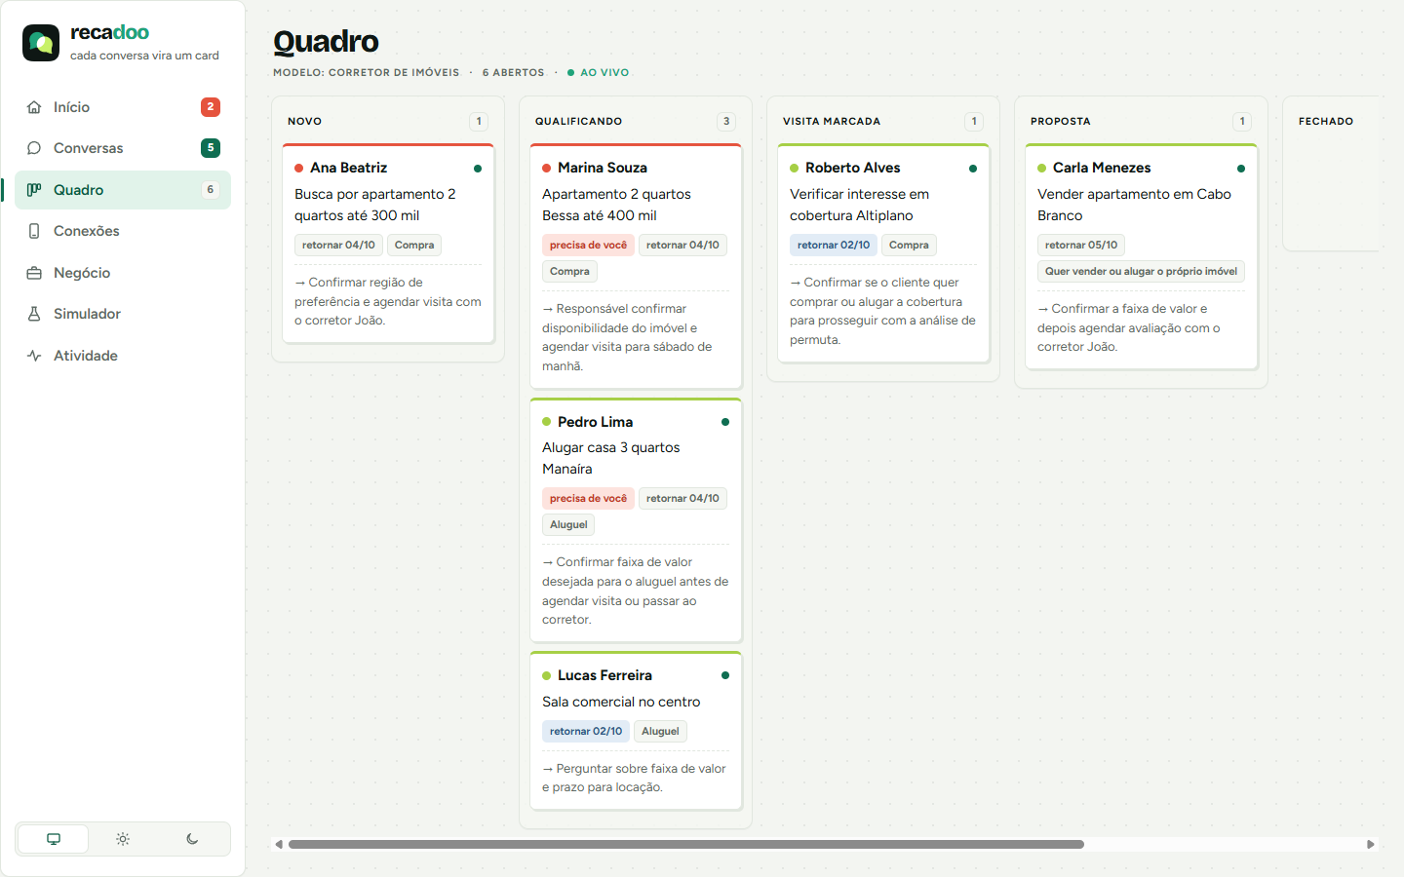1404x877 pixels.
Task: Click the green badge 5 on Conversas
Action: point(211,148)
